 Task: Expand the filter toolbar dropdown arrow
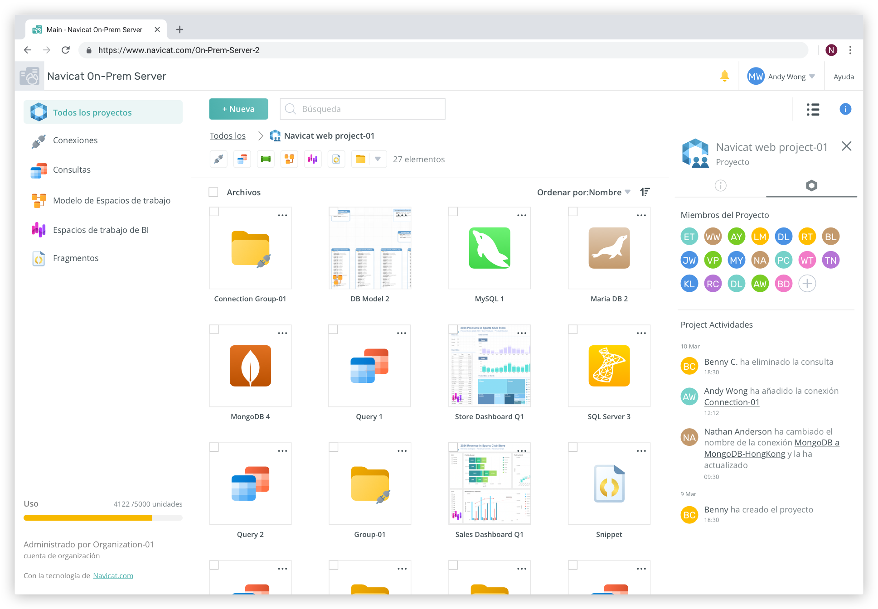tap(377, 159)
